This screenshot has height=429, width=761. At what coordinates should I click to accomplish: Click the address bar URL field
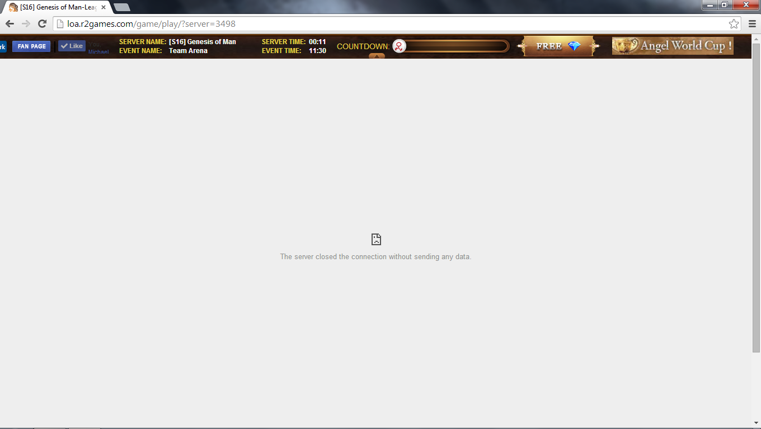(x=392, y=24)
